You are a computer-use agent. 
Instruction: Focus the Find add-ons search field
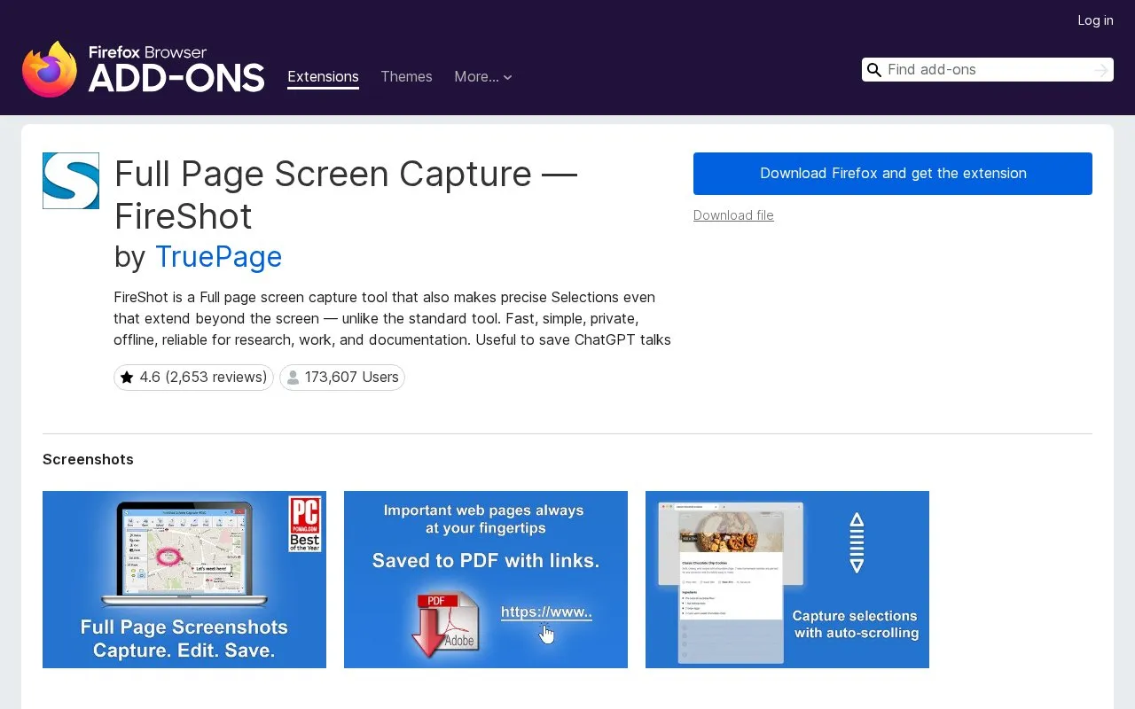[987, 70]
